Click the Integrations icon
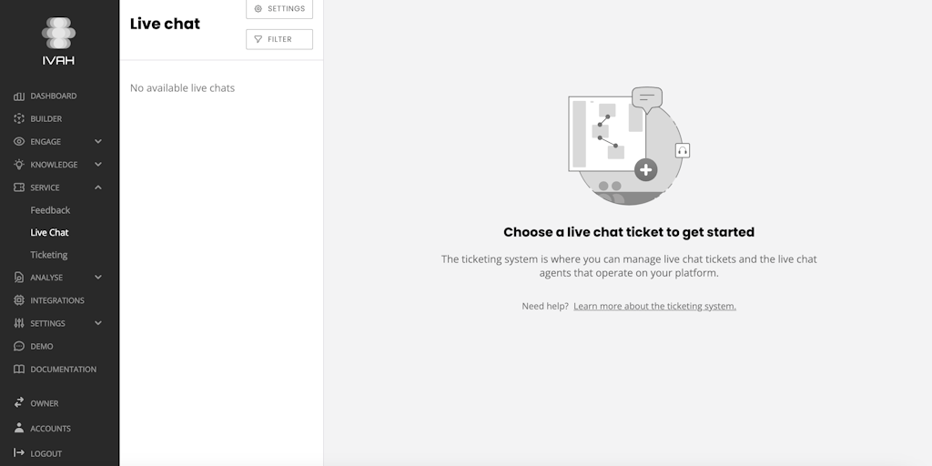The image size is (932, 466). (19, 300)
